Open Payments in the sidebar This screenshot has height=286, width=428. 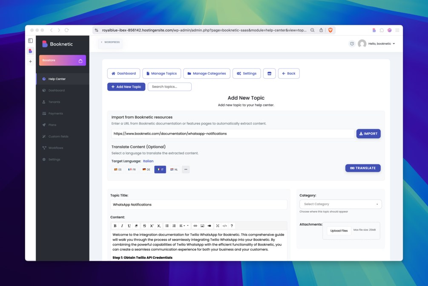point(63,113)
